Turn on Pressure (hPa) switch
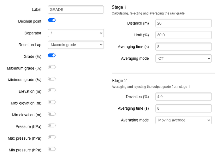 [x=52, y=125]
